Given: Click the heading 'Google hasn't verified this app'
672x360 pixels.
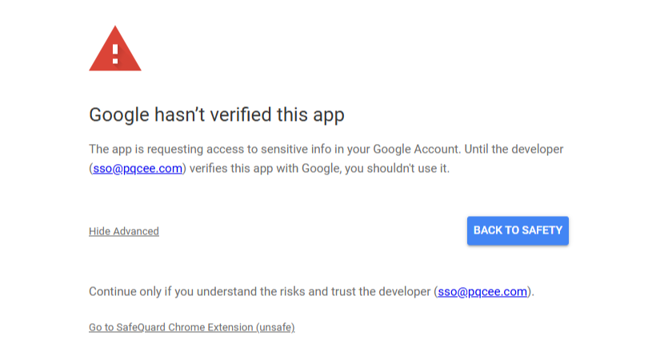Looking at the screenshot, I should pyautogui.click(x=217, y=115).
